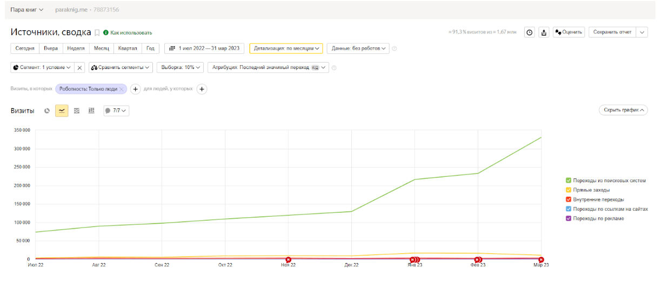Open the Пара книг site selector
The width and height of the screenshot is (662, 283).
click(27, 10)
